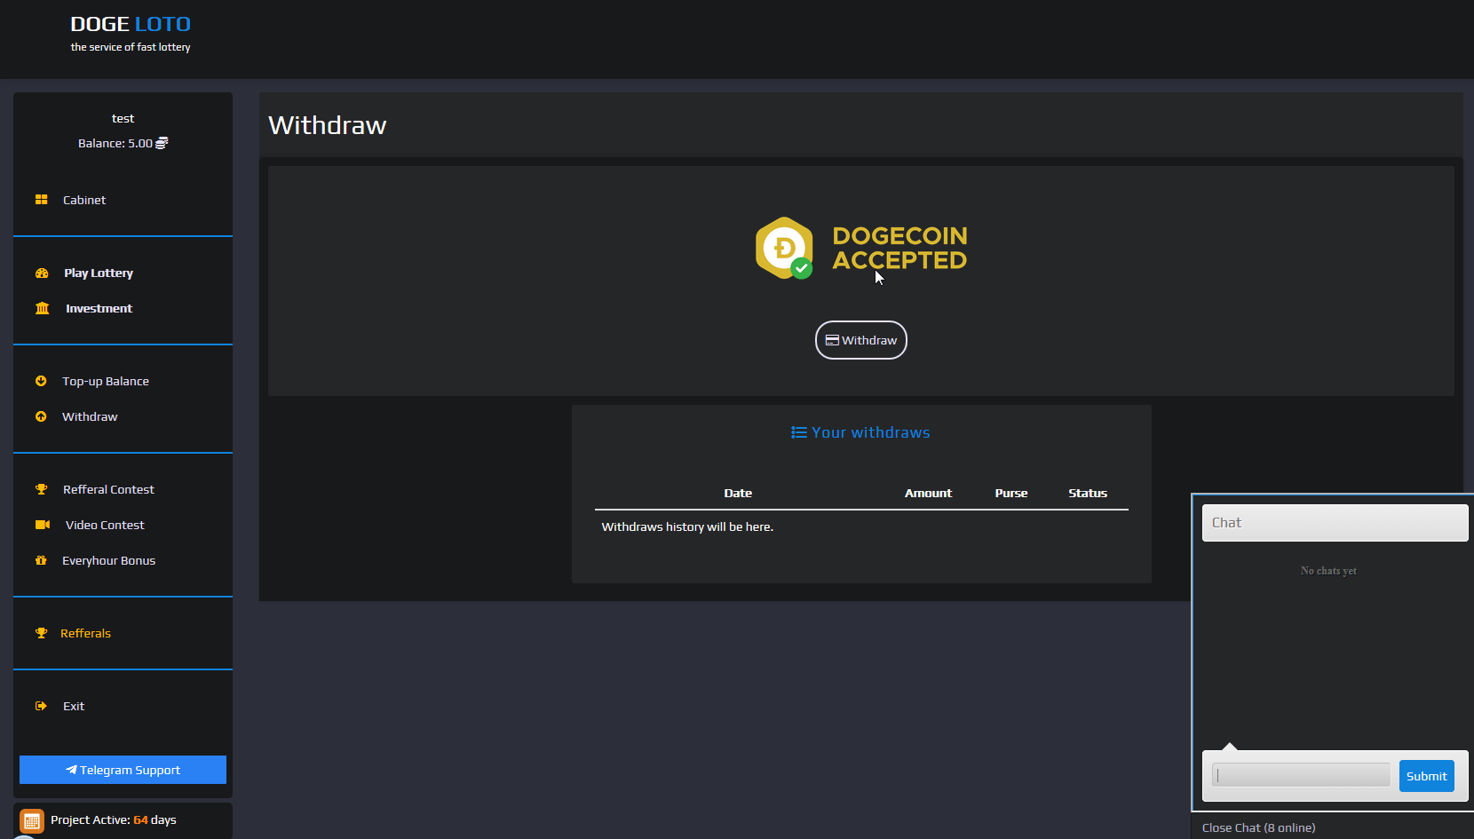Click the Project Active: 64 days text
This screenshot has height=839, width=1474.
click(x=114, y=819)
